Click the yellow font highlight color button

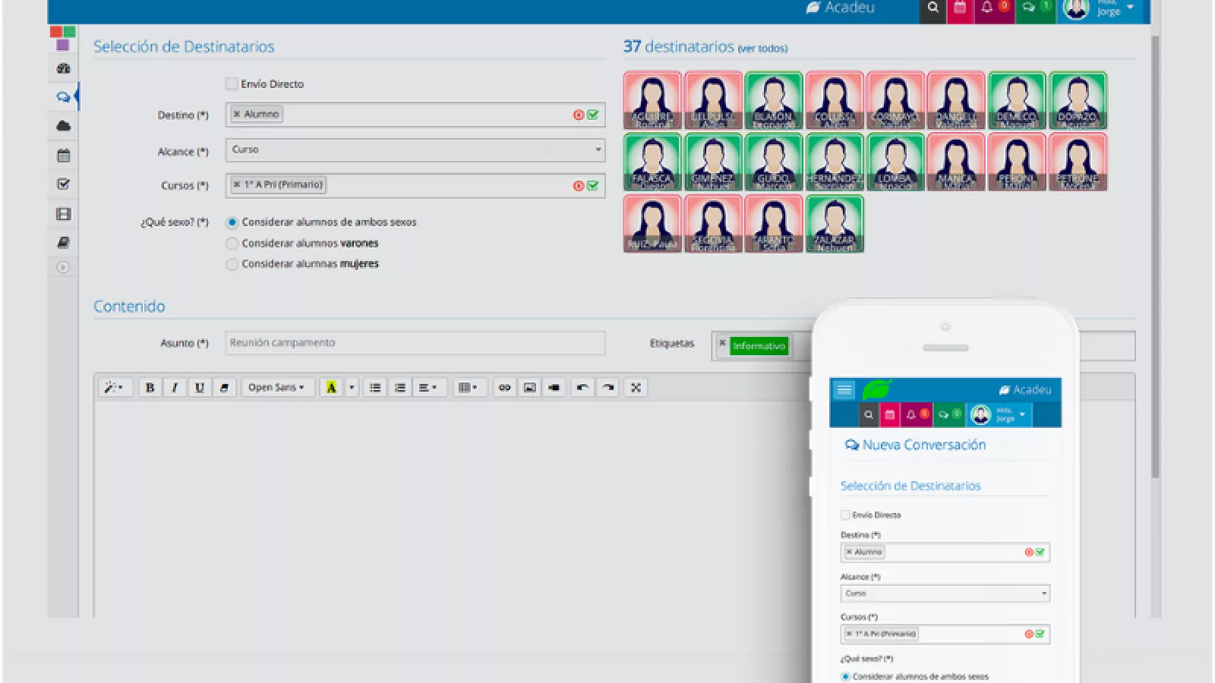(x=331, y=388)
